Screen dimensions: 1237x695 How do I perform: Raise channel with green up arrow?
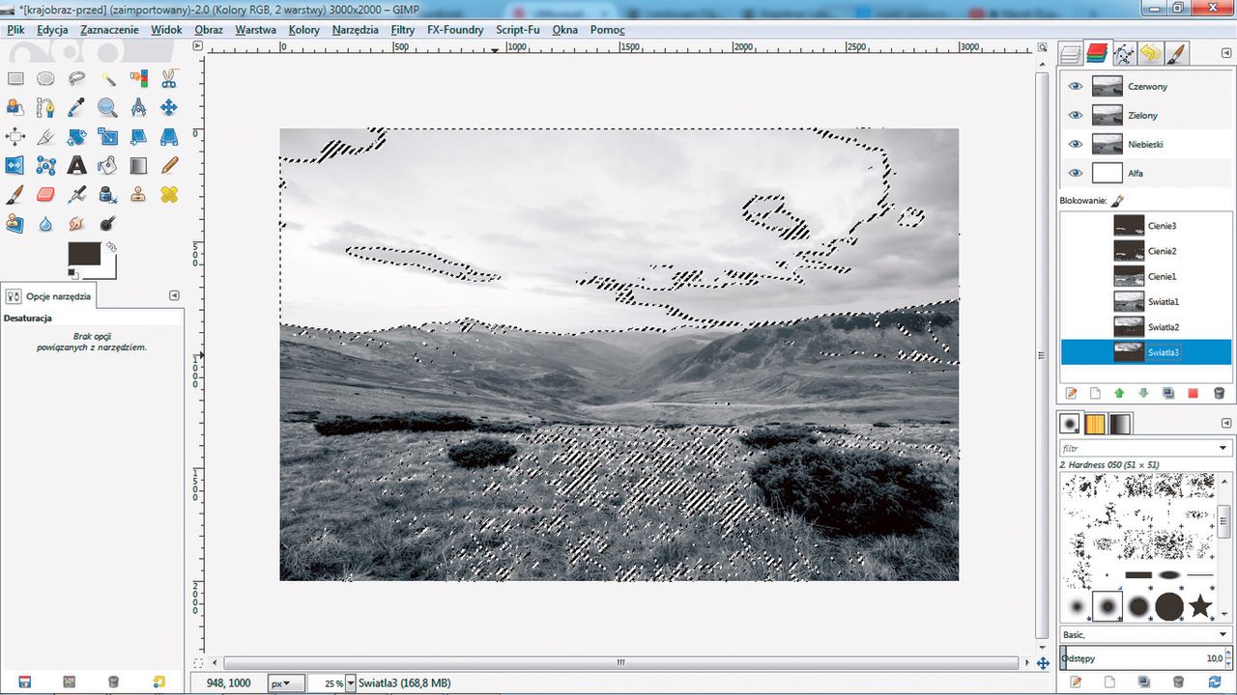1119,393
